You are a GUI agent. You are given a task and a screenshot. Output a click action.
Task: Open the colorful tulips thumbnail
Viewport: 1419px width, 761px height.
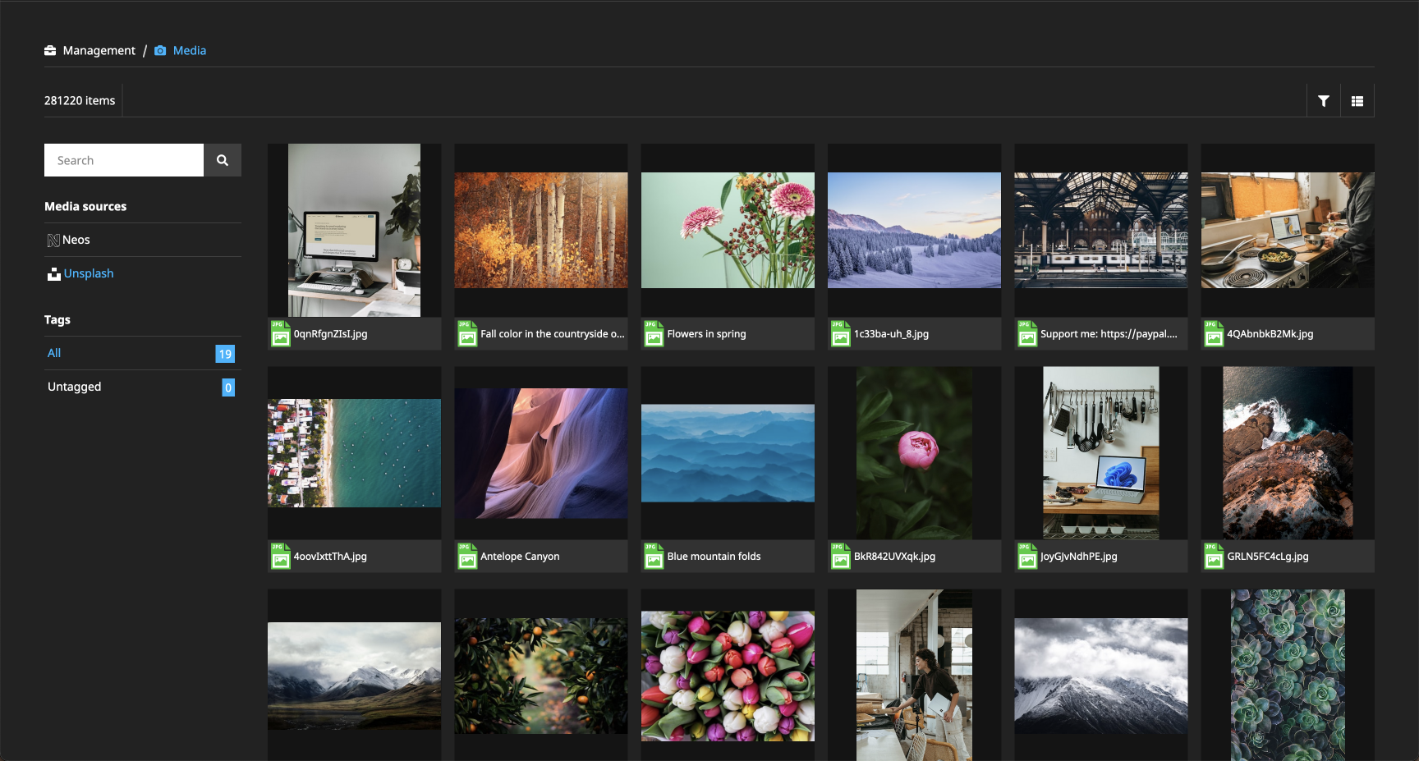[x=728, y=676]
